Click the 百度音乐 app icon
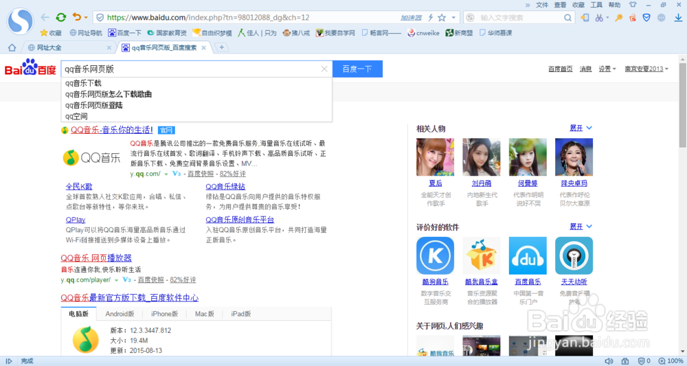This screenshot has height=366, width=687. [528, 255]
